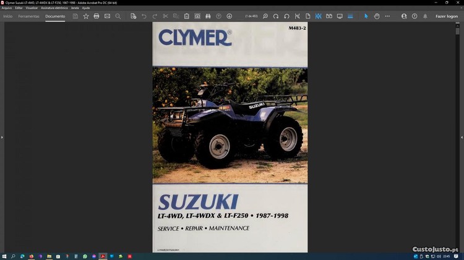The width and height of the screenshot is (464, 260).
Task: Click the magnifier search icon
Action: (118, 16)
